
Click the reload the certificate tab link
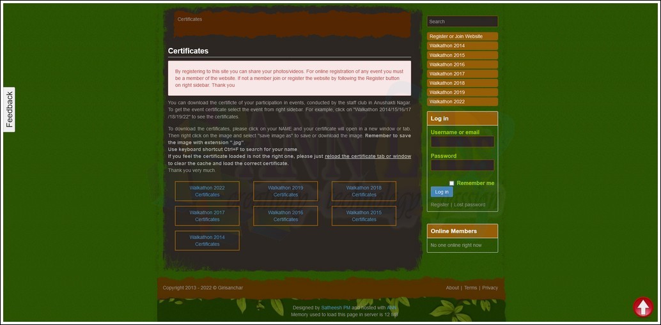coord(368,156)
